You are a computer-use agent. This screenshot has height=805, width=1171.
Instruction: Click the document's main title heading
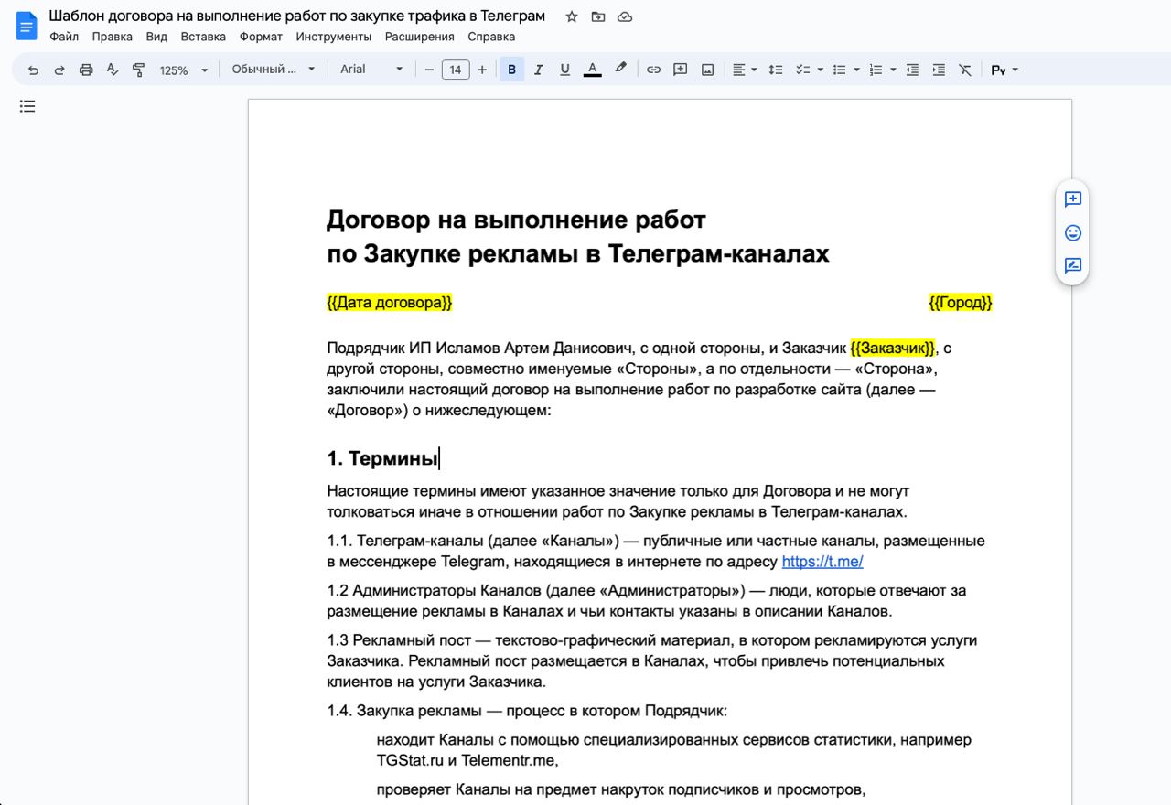[x=578, y=237]
